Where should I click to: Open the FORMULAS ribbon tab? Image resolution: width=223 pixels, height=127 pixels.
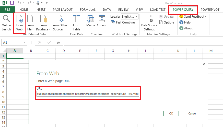[x=88, y=10]
